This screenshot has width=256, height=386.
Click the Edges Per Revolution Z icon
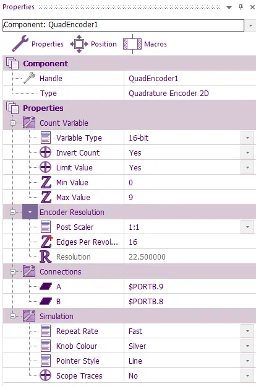46,242
